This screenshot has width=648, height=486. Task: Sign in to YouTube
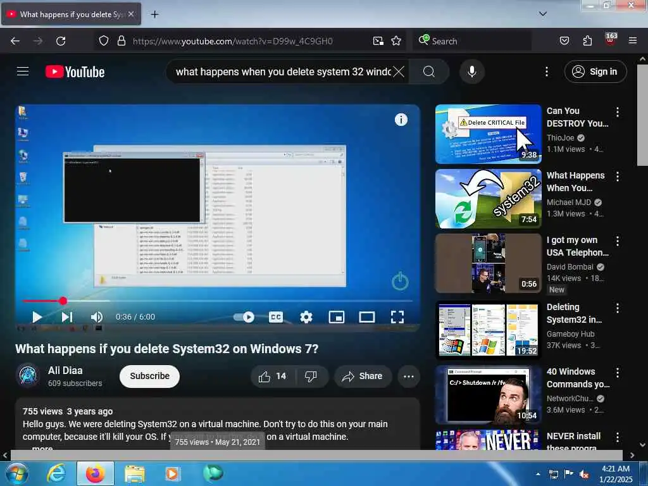tap(595, 72)
